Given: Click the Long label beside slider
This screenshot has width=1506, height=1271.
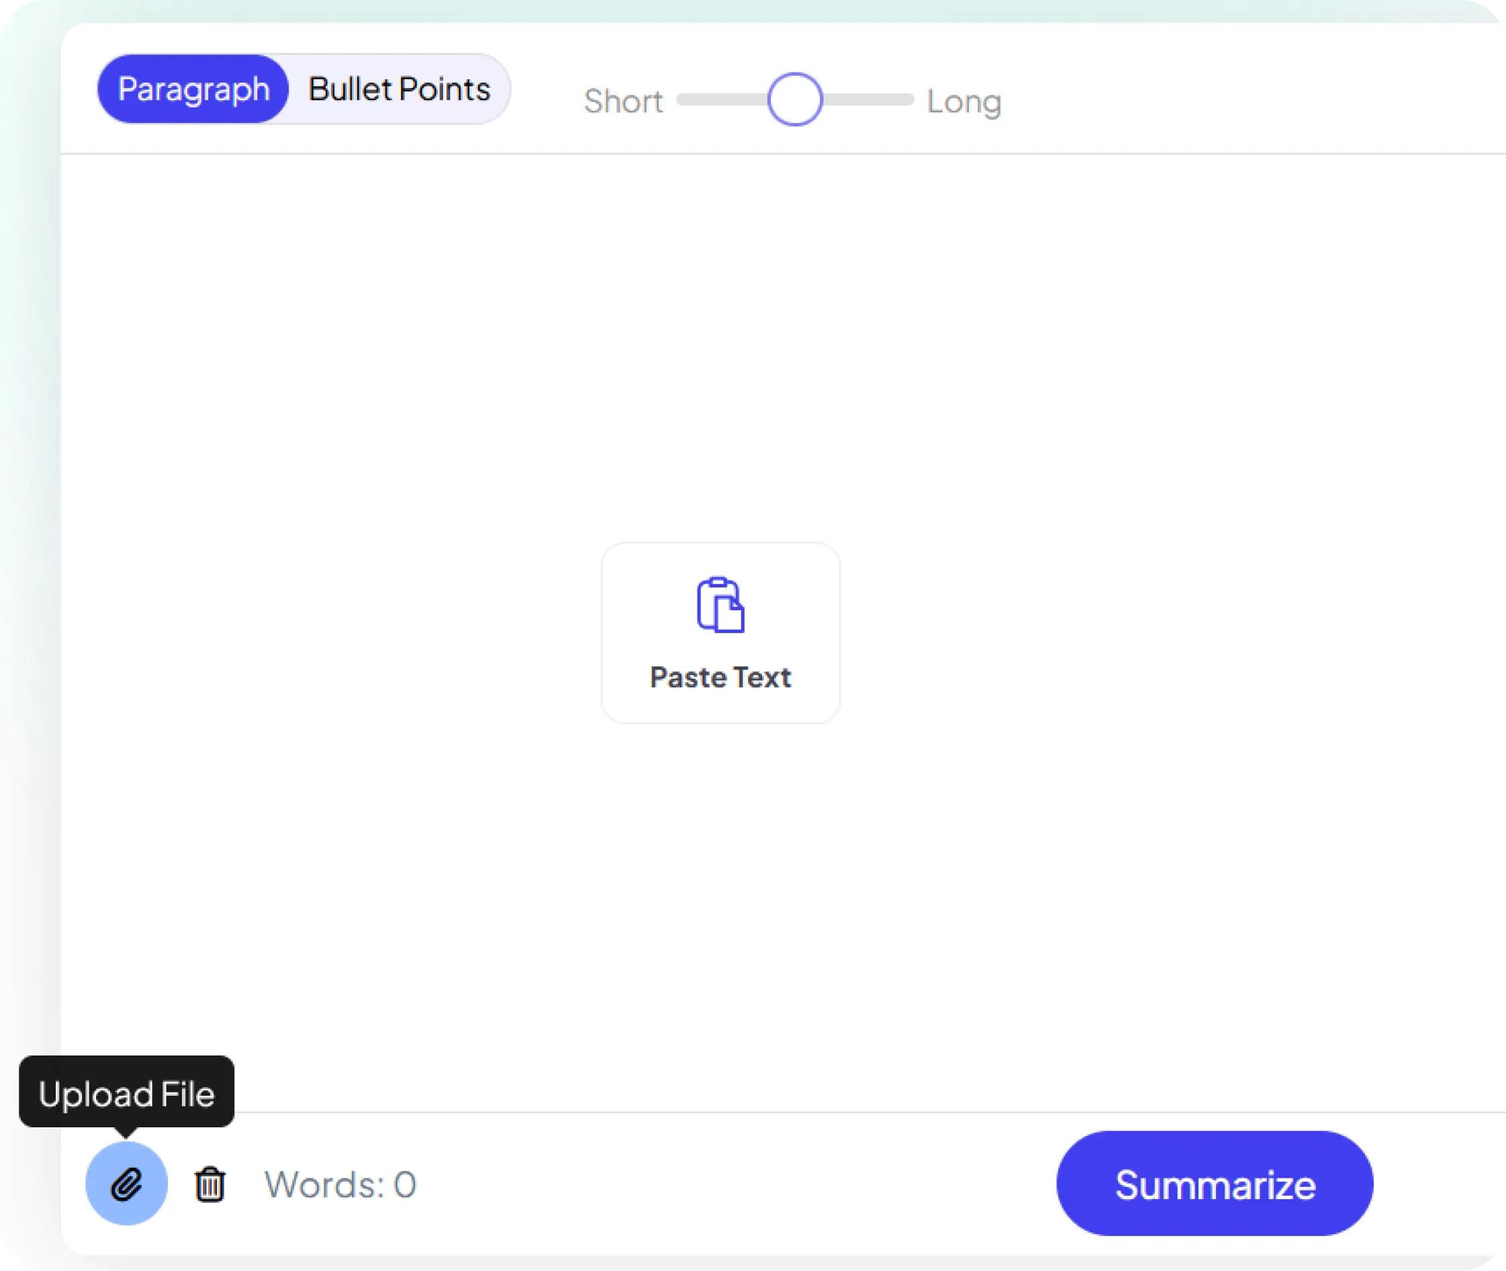Looking at the screenshot, I should [x=963, y=101].
